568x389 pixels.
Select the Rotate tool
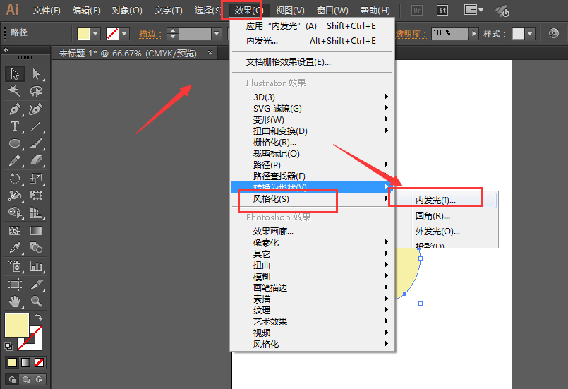click(15, 179)
